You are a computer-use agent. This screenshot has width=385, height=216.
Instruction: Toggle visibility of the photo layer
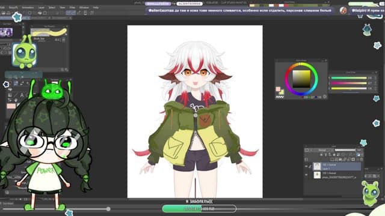pyautogui.click(x=306, y=175)
